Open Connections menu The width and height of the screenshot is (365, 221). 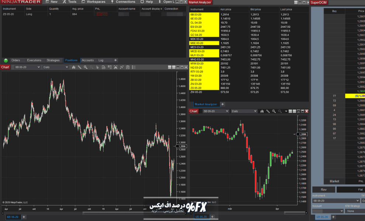[x=123, y=2]
